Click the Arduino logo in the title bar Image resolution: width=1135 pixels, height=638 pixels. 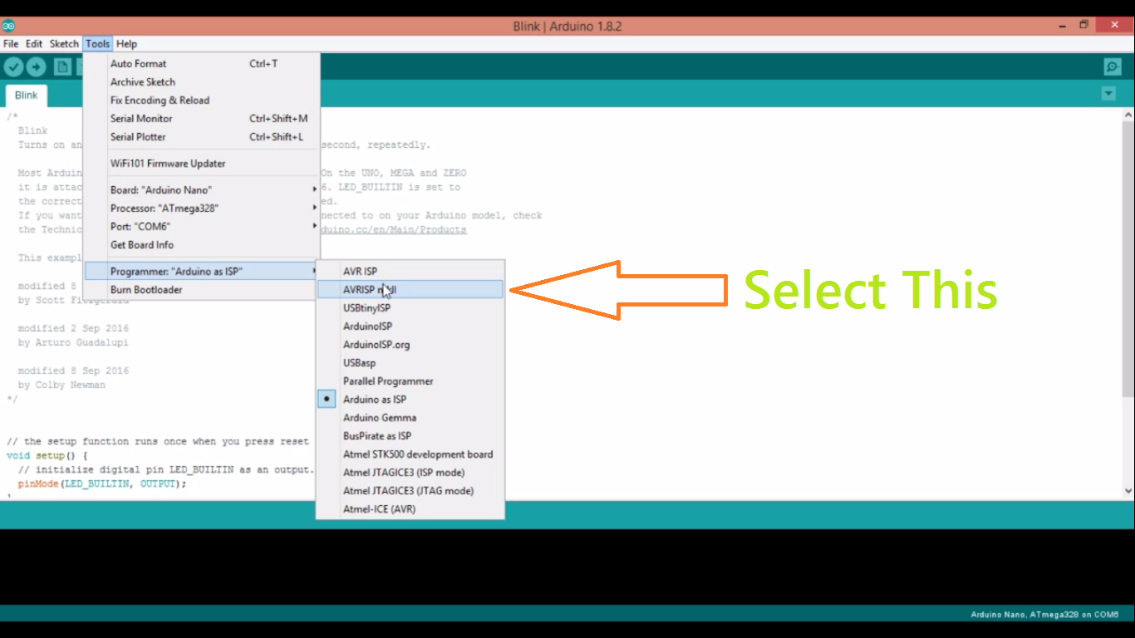click(10, 26)
